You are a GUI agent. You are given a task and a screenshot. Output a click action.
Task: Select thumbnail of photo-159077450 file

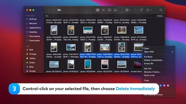[88, 47]
